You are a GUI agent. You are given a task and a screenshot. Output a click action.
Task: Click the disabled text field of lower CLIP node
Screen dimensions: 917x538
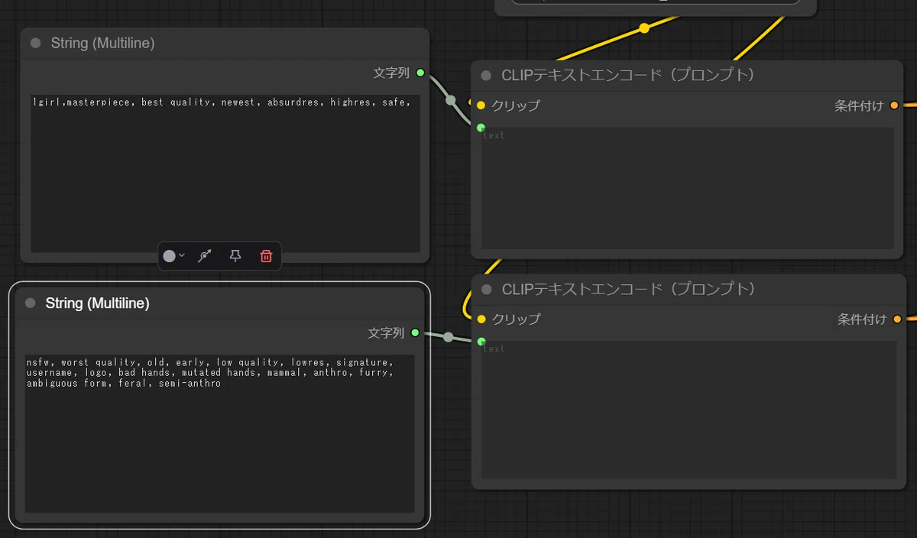688,410
